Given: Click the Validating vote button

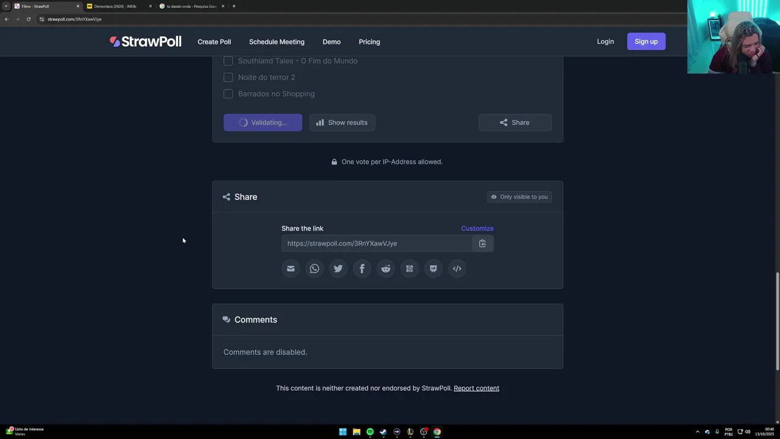Looking at the screenshot, I should 263,123.
